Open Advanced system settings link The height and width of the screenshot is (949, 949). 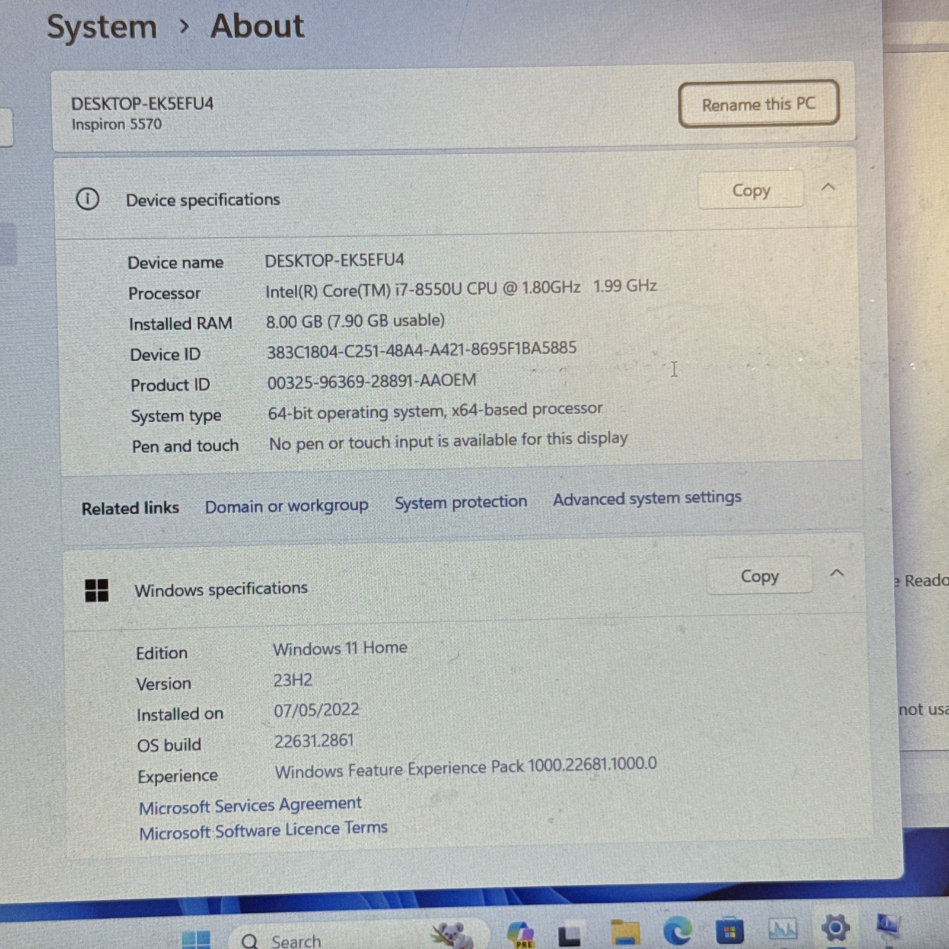(x=647, y=498)
